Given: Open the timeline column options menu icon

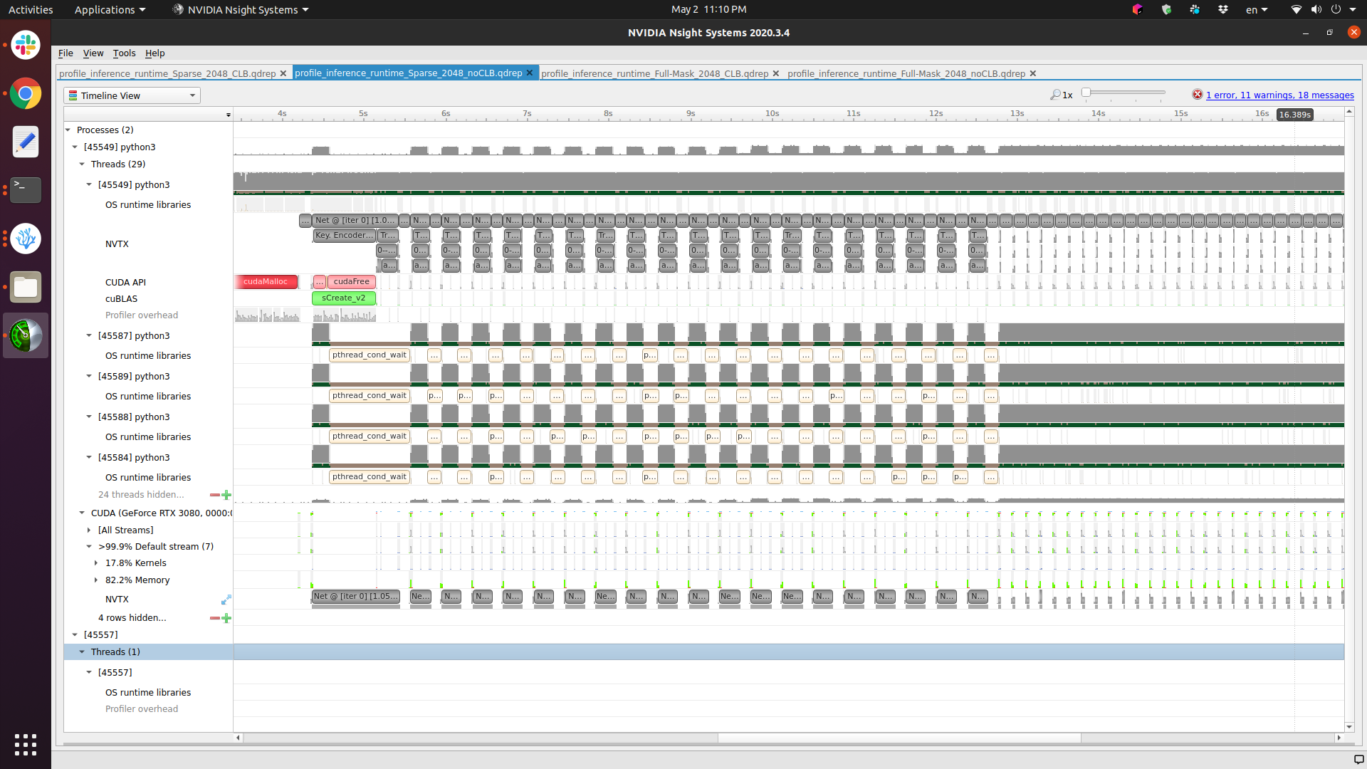Looking at the screenshot, I should (228, 115).
